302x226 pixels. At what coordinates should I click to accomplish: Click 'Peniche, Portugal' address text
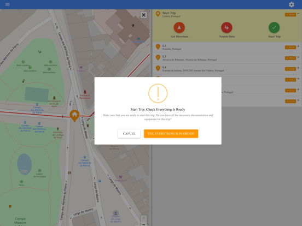172,49
